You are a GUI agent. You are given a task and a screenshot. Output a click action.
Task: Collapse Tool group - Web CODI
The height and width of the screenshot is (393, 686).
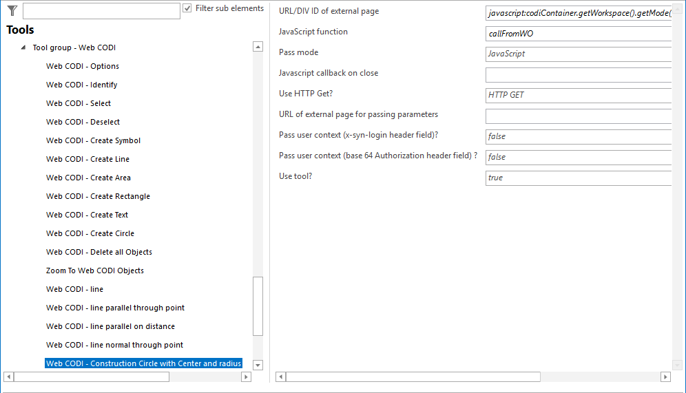[23, 48]
